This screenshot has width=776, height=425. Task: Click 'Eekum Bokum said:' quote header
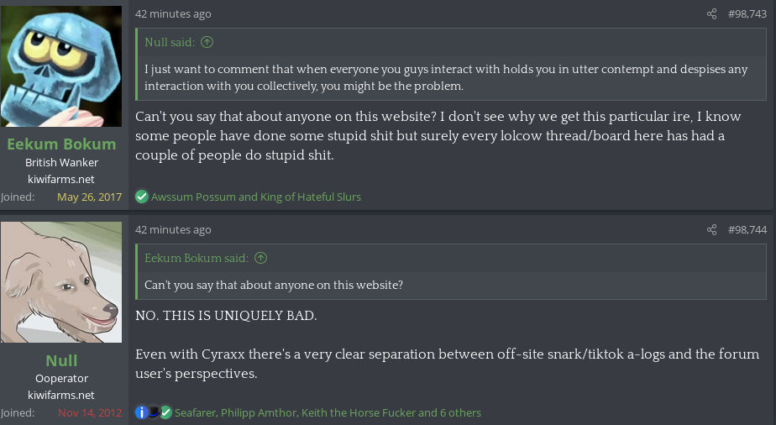(197, 258)
